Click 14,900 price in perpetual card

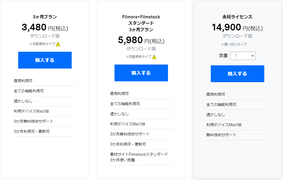click(227, 27)
